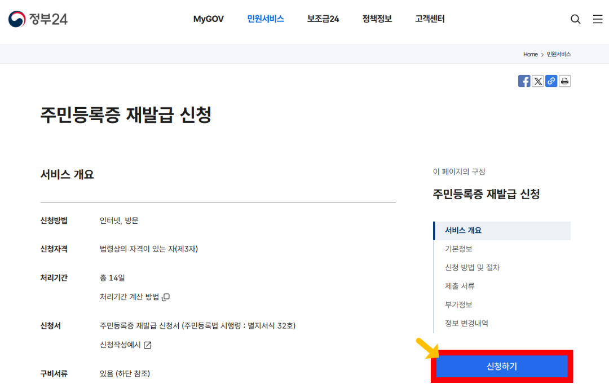
Task: Open the site menu via hamburger icon
Action: (598, 19)
